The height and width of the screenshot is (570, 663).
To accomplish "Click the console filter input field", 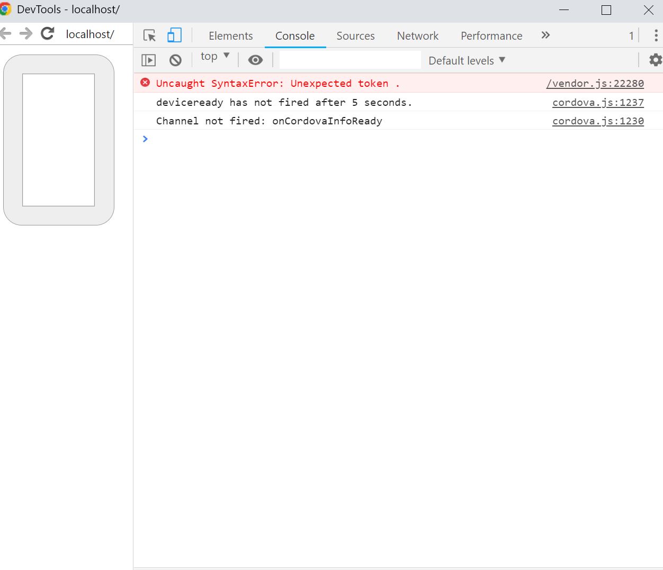I will point(349,60).
